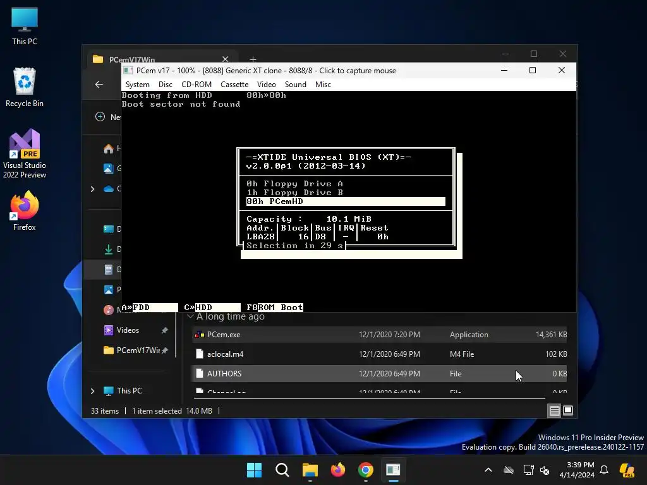Select This PC in the Explorer sidebar

pyautogui.click(x=122, y=390)
